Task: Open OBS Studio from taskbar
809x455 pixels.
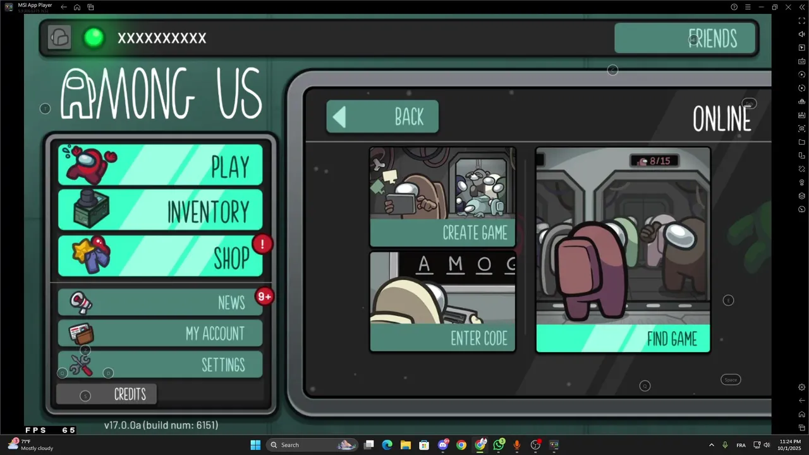Action: pyautogui.click(x=536, y=445)
